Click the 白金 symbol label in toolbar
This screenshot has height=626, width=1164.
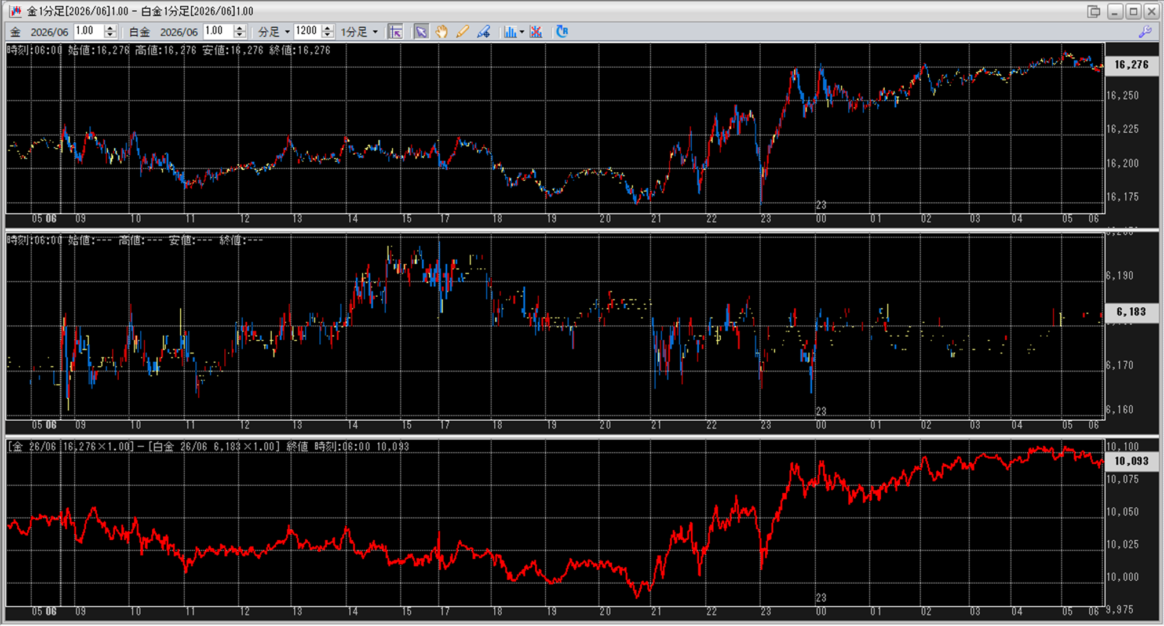(x=139, y=32)
